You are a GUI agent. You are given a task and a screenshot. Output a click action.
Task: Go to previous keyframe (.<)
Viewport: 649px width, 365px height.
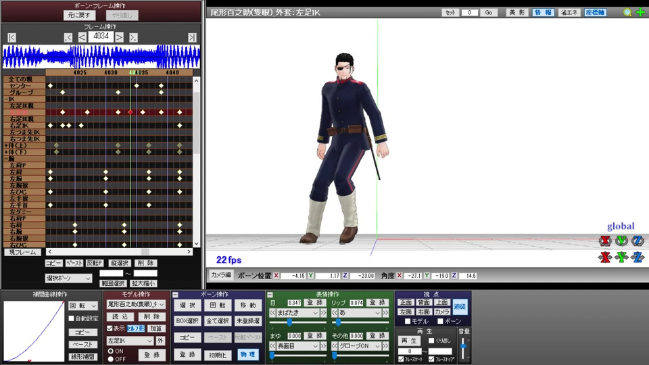68,38
